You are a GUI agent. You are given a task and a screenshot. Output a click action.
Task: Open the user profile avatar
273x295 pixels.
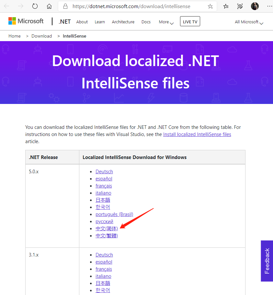coord(255,6)
